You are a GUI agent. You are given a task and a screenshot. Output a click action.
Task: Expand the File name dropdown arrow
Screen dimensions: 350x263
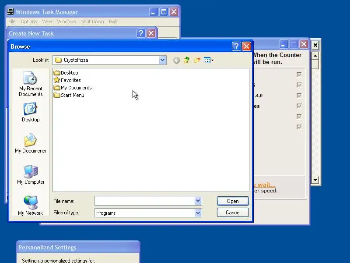pos(198,201)
